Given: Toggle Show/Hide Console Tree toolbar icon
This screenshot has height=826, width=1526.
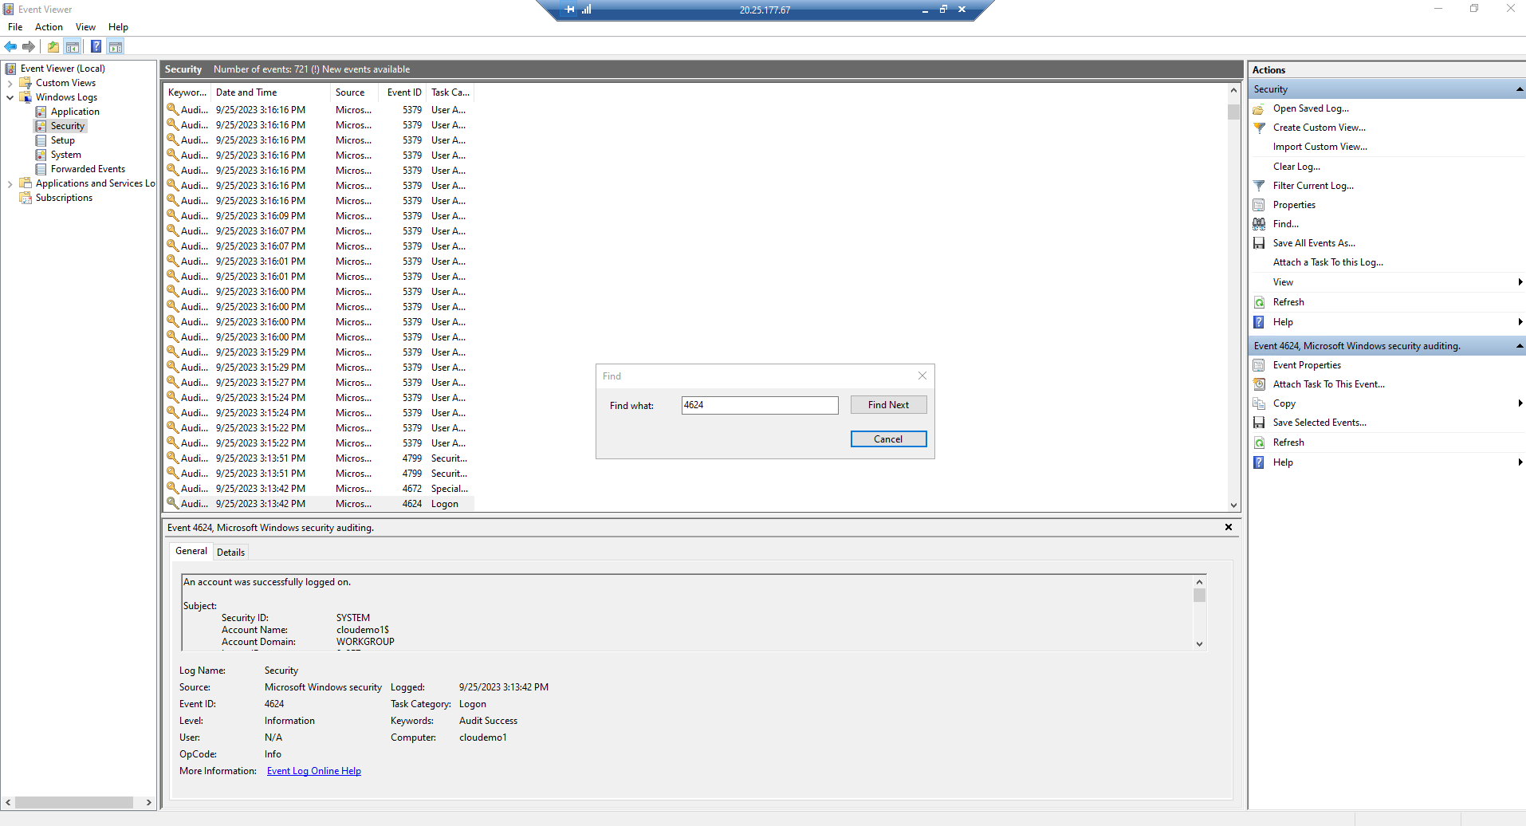Looking at the screenshot, I should pos(73,46).
